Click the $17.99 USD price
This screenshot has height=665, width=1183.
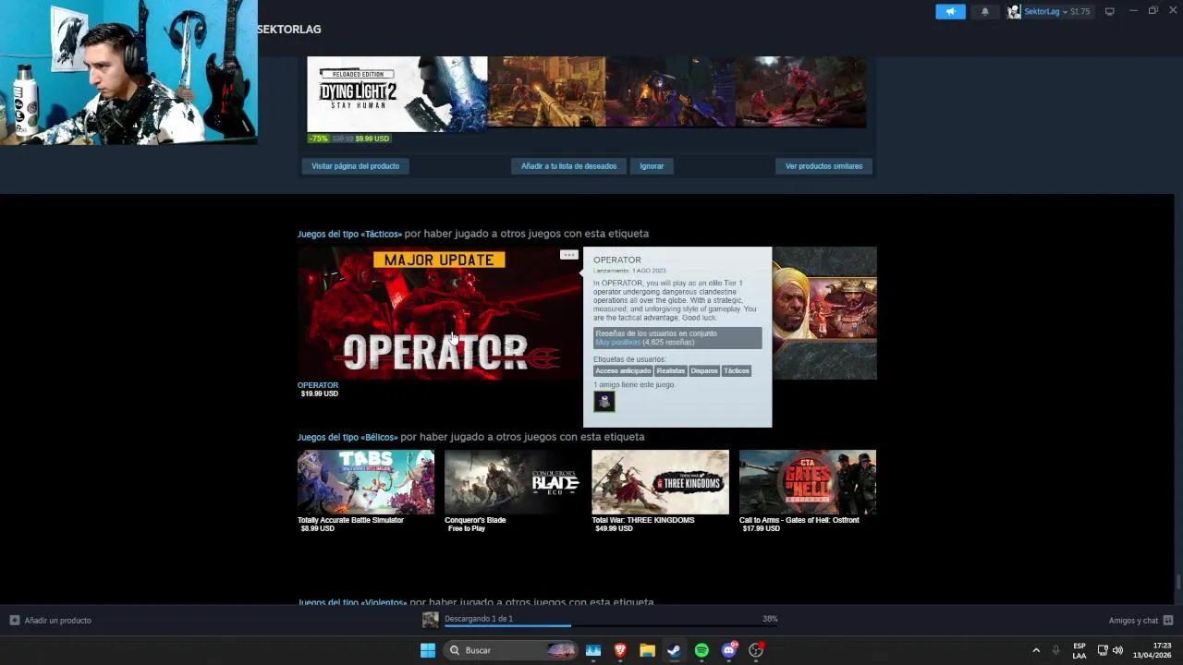click(762, 528)
